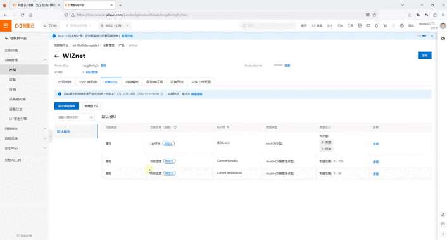Image resolution: width=447 pixels, height=240 pixels.
Task: Open the shopping cart icon
Action: [385, 26]
